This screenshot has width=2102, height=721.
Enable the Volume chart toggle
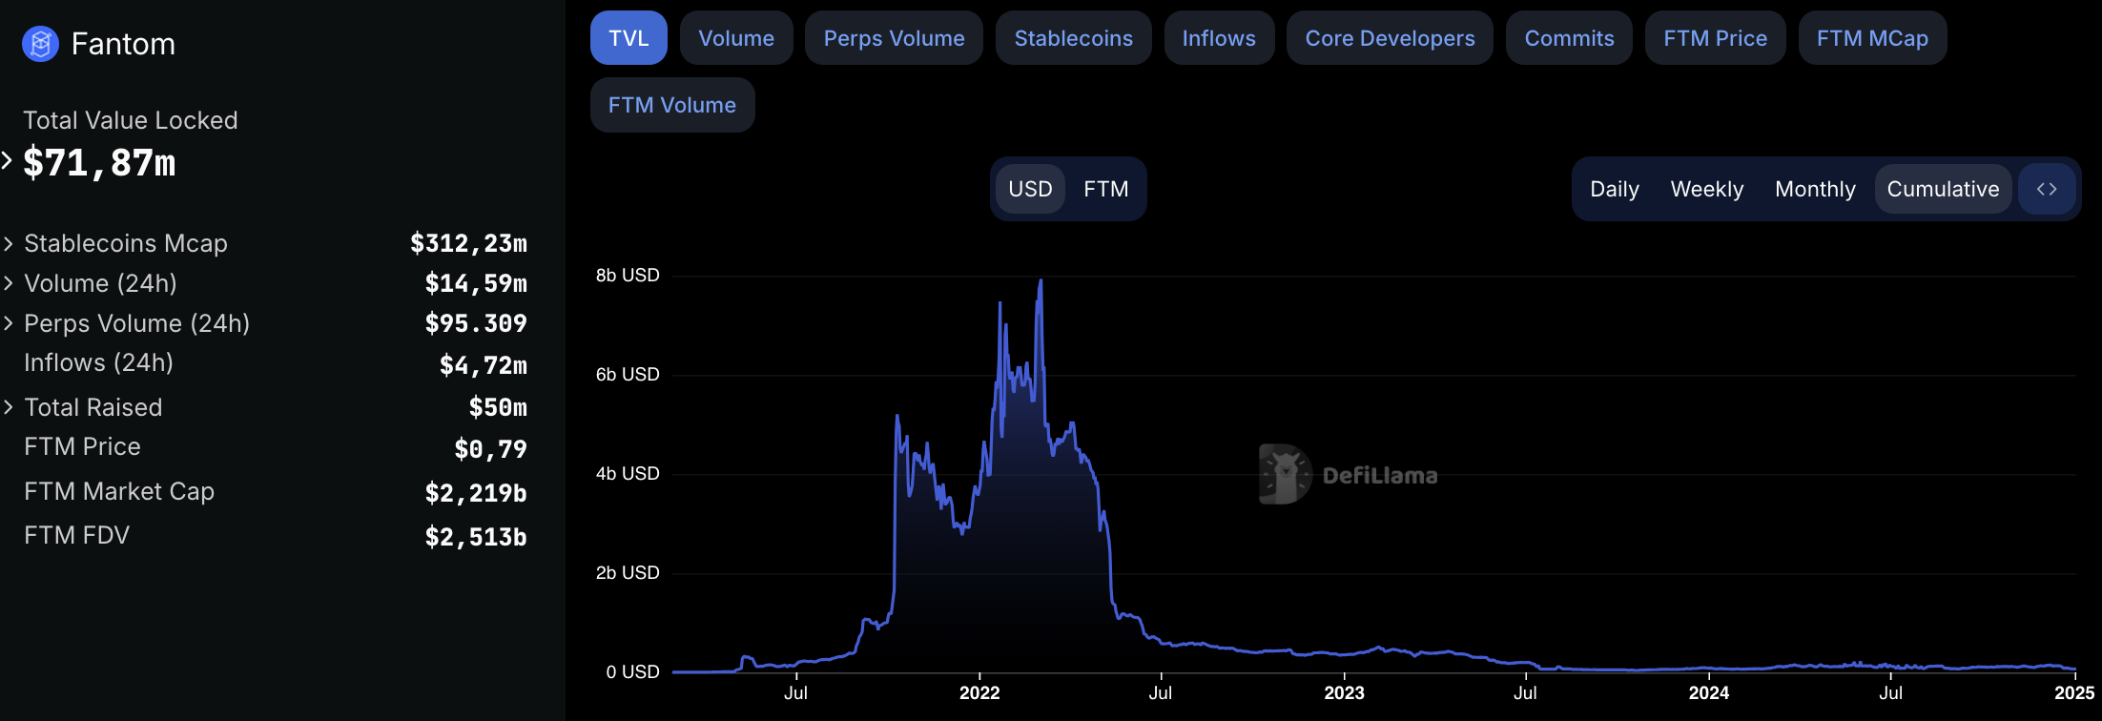click(736, 38)
